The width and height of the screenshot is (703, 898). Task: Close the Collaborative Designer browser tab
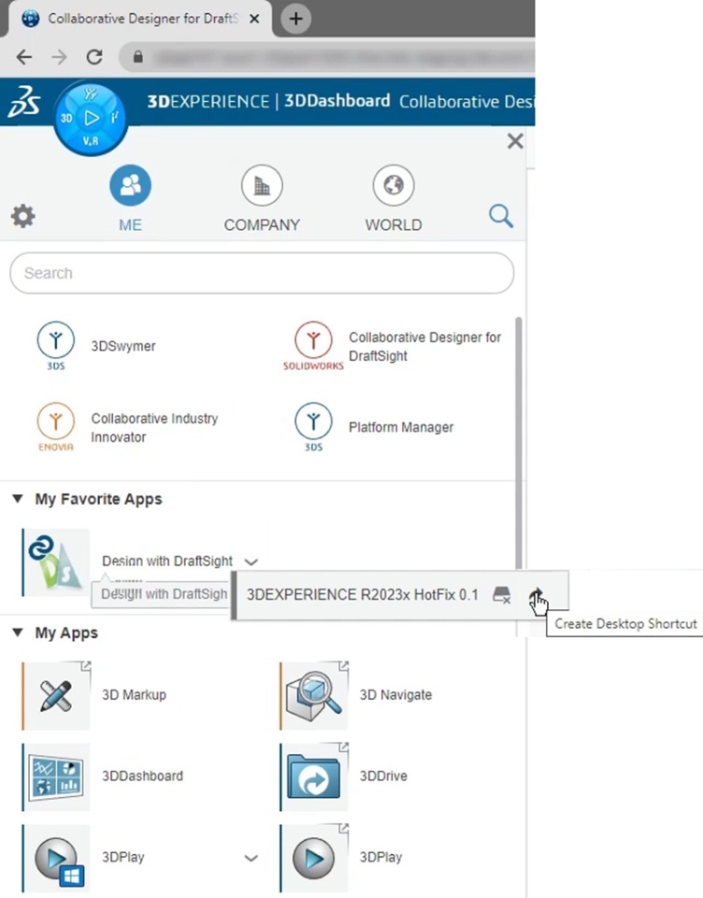pos(255,19)
